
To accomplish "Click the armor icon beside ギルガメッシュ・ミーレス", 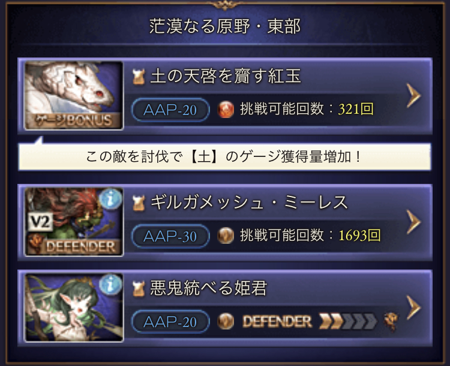I will 139,203.
